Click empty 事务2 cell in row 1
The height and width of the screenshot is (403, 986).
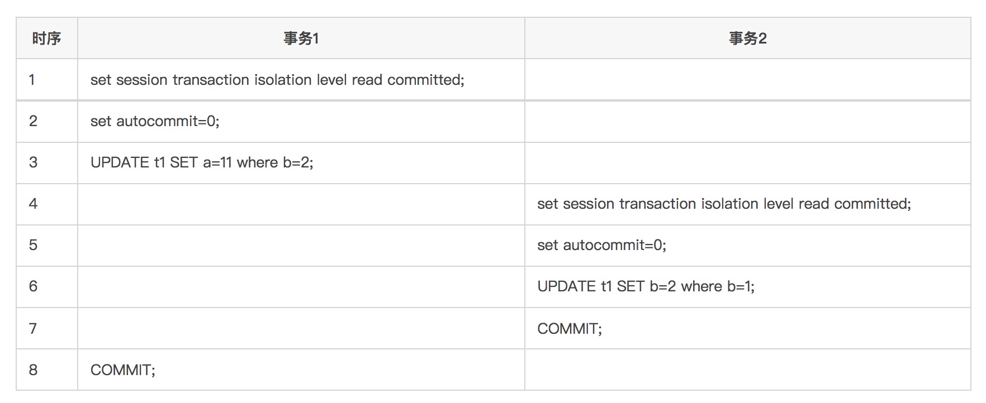(747, 80)
